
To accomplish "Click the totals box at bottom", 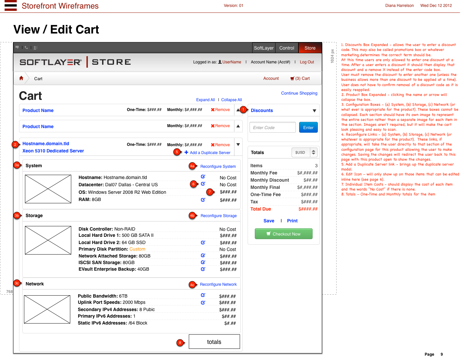I will tap(214, 342).
